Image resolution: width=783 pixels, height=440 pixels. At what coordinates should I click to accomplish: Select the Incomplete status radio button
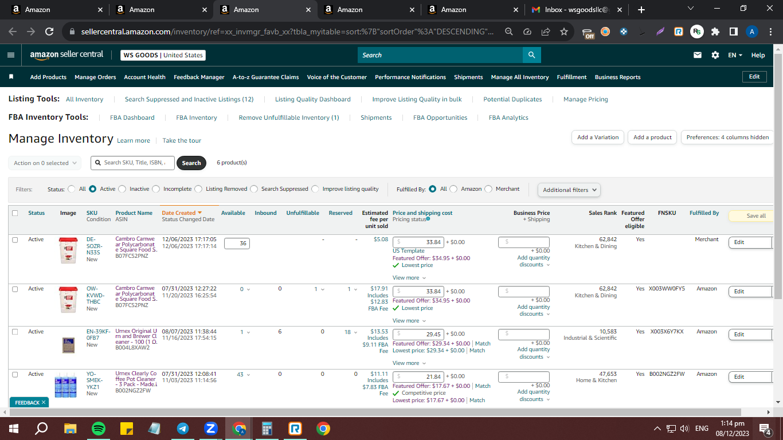click(156, 188)
